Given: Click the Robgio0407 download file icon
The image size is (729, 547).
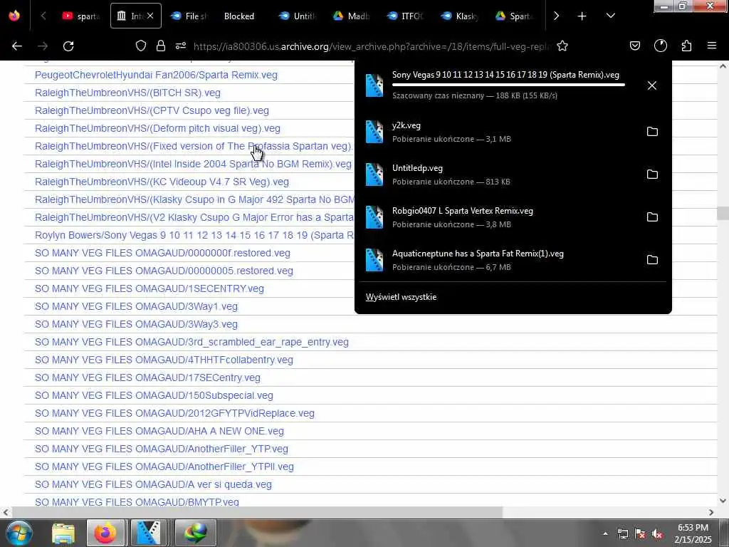Looking at the screenshot, I should (374, 217).
